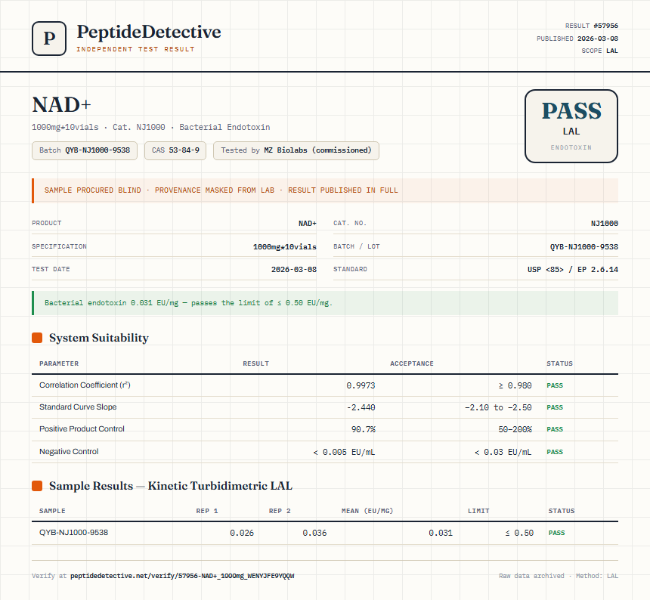Viewport: 650px width, 600px height.
Task: Click PASS status for Correlation Coefficient
Action: click(x=555, y=385)
